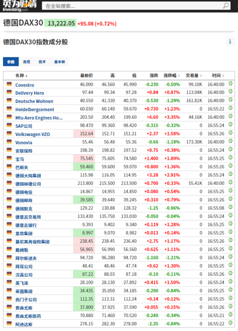Click the clock icon in Deutsche Wohnen row

[x=230, y=100]
